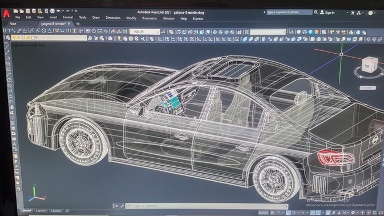Select the Linear dimension tool

[7, 31]
